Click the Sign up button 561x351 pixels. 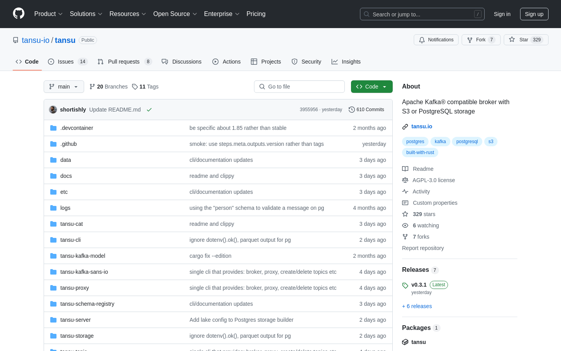pos(534,14)
